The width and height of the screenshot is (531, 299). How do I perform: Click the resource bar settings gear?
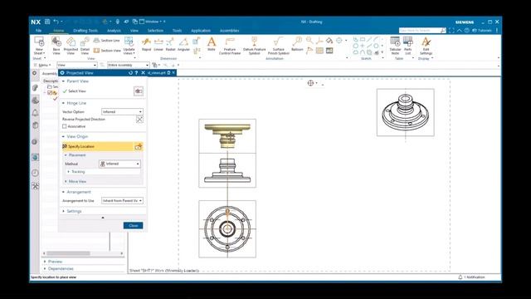coord(35,73)
